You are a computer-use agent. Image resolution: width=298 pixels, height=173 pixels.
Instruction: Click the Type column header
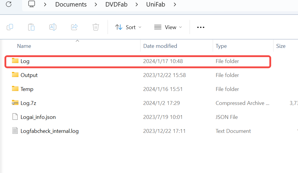point(221,46)
